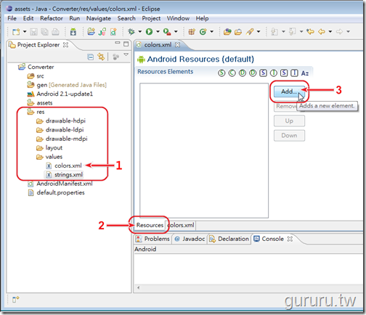Click the New Java Package icon
Image resolution: width=366 pixels, height=315 pixels.
192,32
